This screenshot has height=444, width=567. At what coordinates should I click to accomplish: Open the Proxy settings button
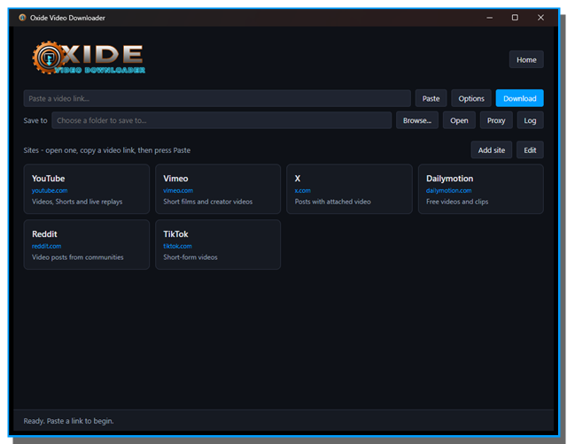coord(496,120)
